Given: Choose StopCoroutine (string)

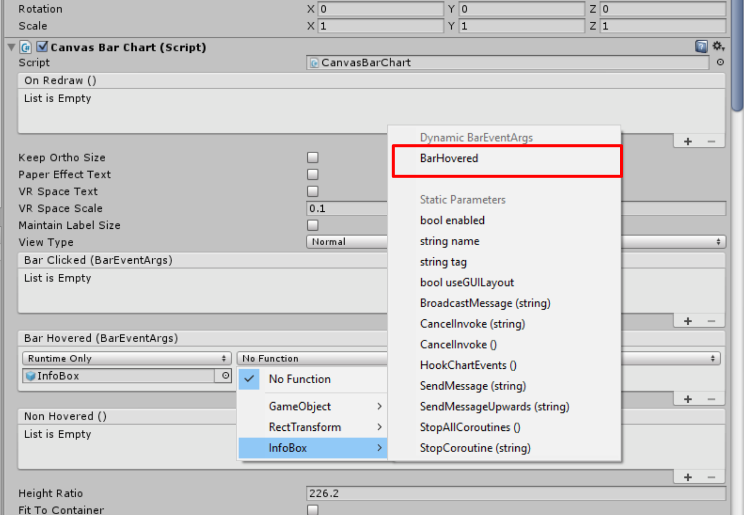Looking at the screenshot, I should pyautogui.click(x=504, y=448).
